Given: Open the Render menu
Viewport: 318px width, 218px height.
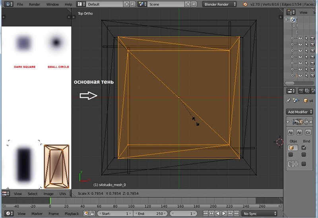Looking at the screenshot, I should (x=35, y=4).
